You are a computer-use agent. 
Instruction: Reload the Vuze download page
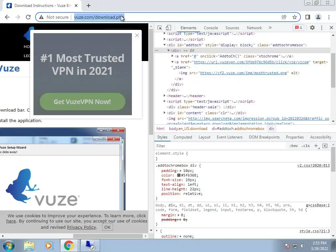pos(28,17)
